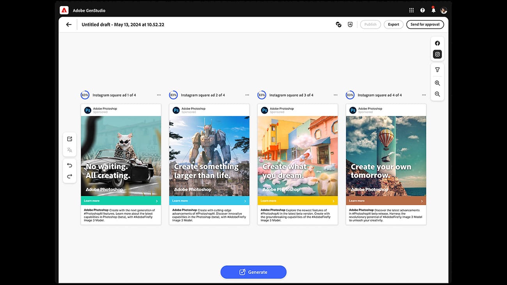The image size is (507, 285).
Task: Select the cat in car ad image
Action: (121, 156)
